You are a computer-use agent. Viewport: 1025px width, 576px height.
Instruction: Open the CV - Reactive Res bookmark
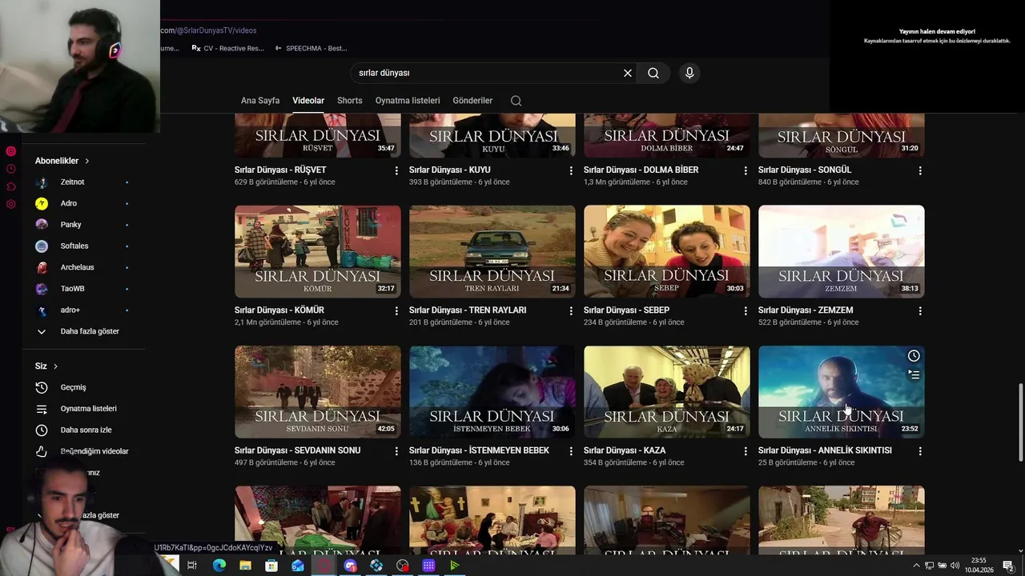[x=228, y=48]
